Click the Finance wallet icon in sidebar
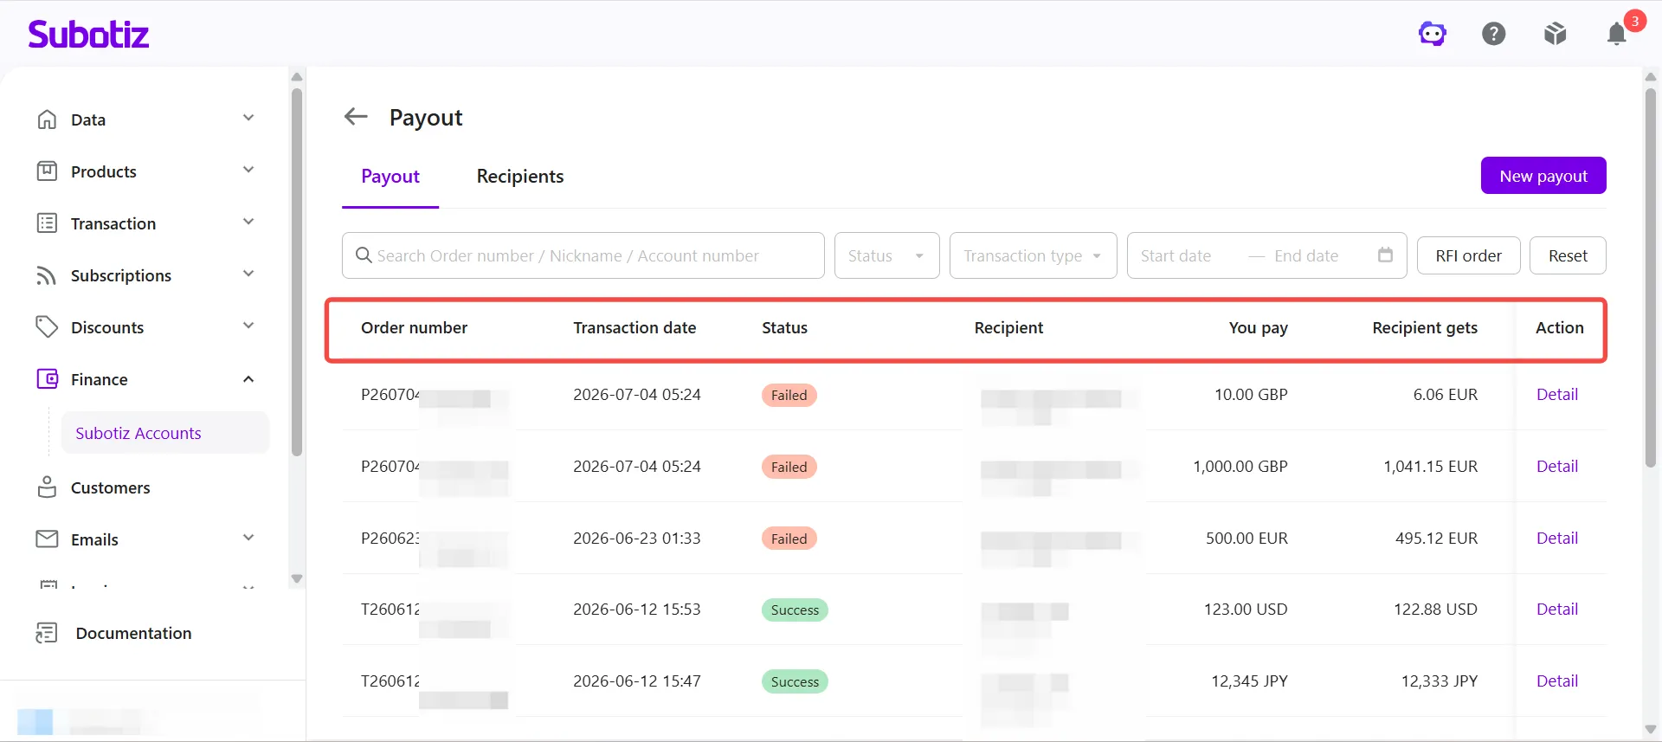The height and width of the screenshot is (742, 1662). tap(47, 379)
